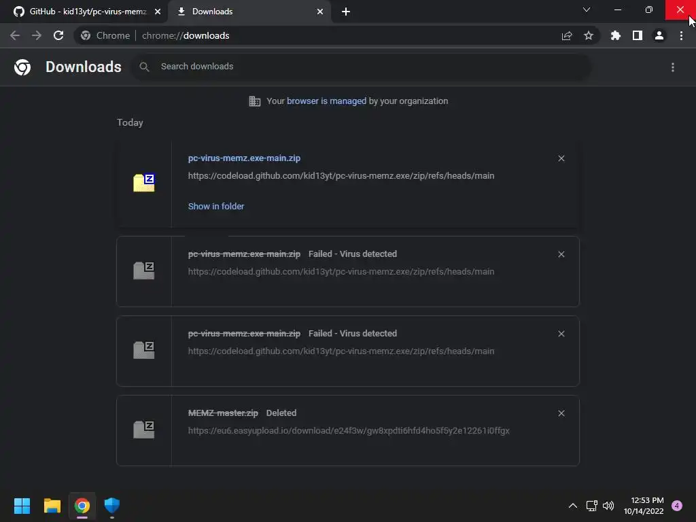Open the downloaded pc-virus-memz.exe-main.zip file link
Image resolution: width=696 pixels, height=522 pixels.
[x=244, y=158]
